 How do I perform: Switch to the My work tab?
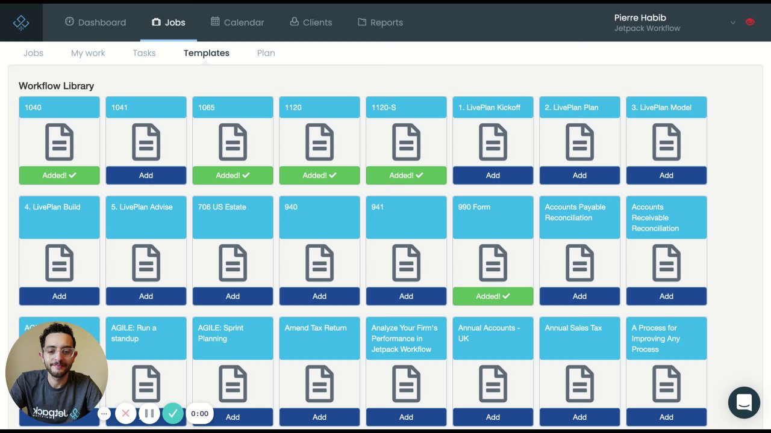pos(88,53)
